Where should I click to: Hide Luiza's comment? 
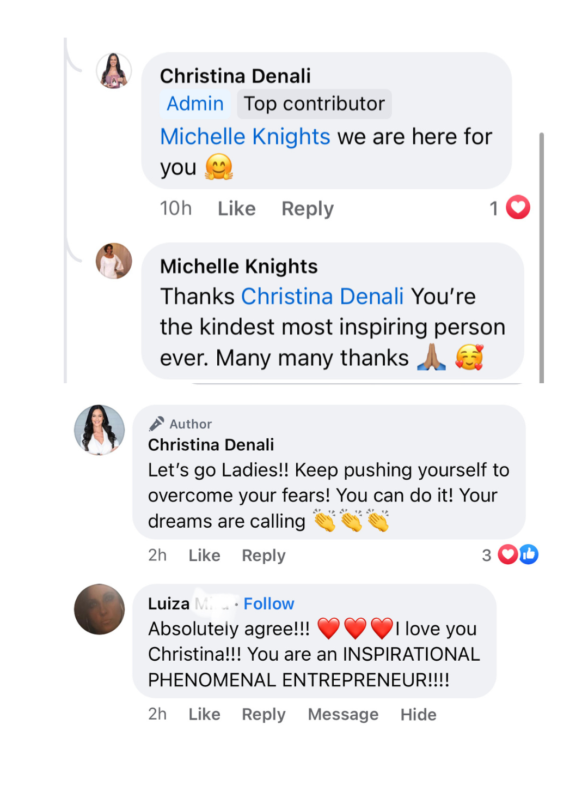[x=418, y=714]
